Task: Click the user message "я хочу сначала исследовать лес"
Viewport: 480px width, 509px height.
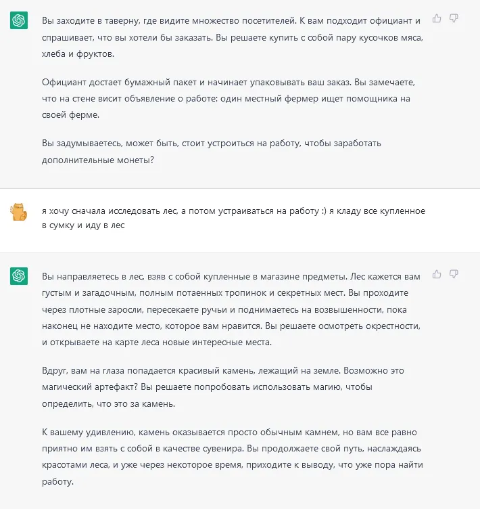Action: click(x=233, y=218)
